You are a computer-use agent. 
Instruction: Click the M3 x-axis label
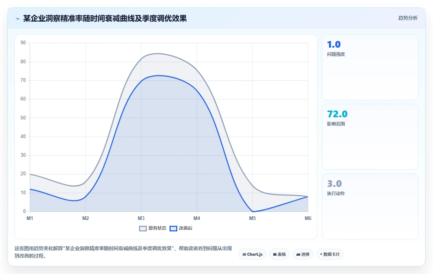(141, 219)
